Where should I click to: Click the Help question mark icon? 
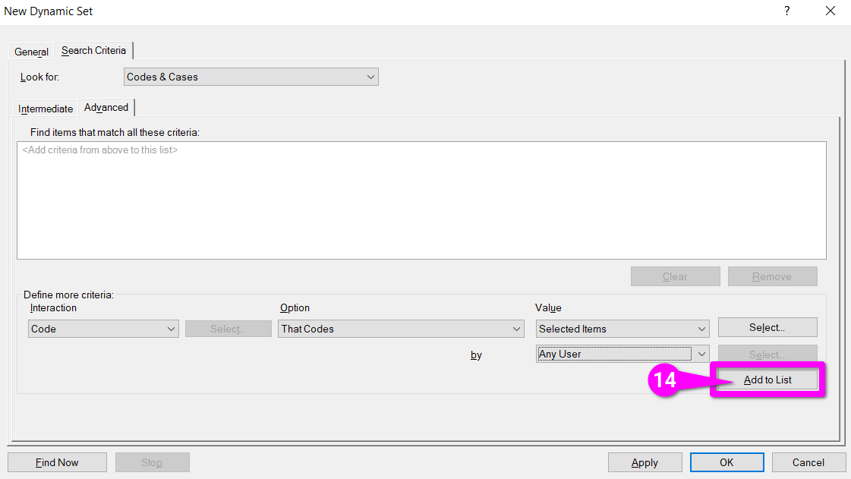[786, 11]
